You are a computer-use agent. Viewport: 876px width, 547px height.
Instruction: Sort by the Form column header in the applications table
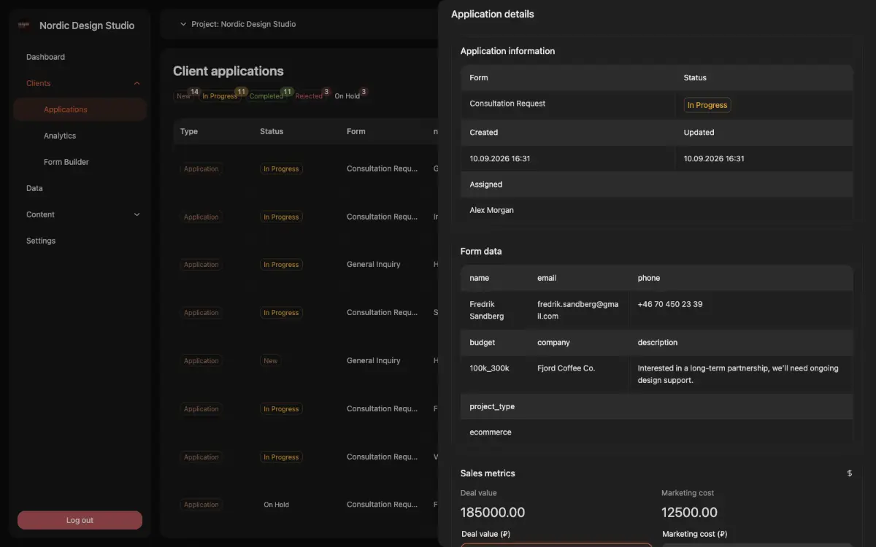pyautogui.click(x=356, y=131)
